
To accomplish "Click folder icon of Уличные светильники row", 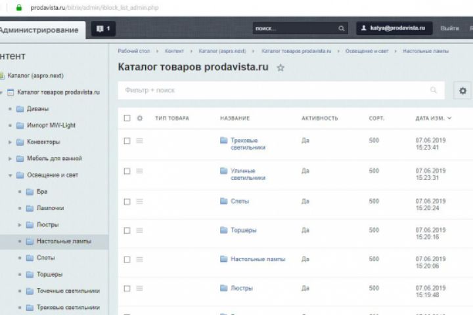I will click(223, 171).
